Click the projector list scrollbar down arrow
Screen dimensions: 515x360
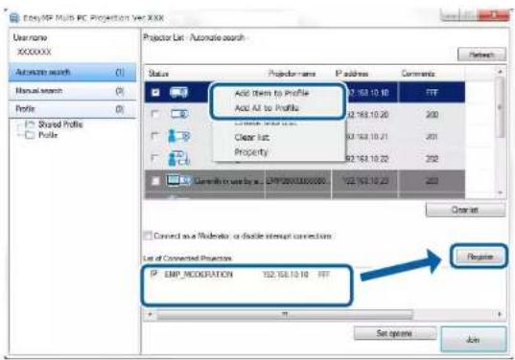[x=501, y=192]
